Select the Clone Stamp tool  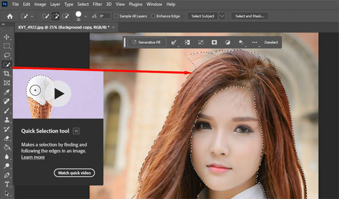(6, 119)
